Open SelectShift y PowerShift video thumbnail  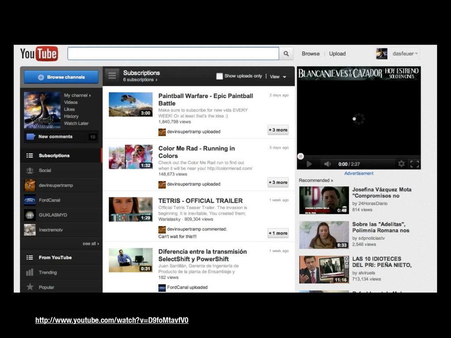coord(130,260)
